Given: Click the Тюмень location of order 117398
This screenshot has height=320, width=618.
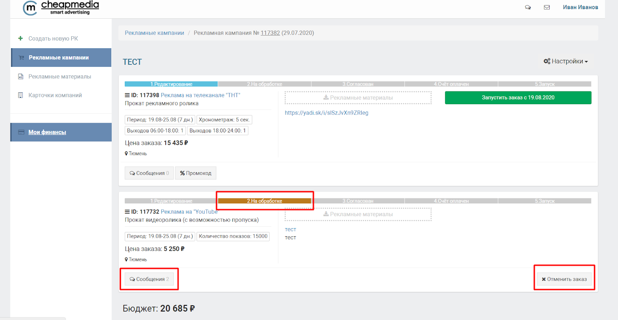Looking at the screenshot, I should [136, 154].
